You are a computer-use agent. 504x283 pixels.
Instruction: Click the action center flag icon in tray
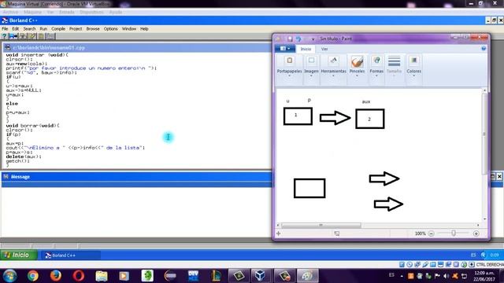tap(437, 276)
